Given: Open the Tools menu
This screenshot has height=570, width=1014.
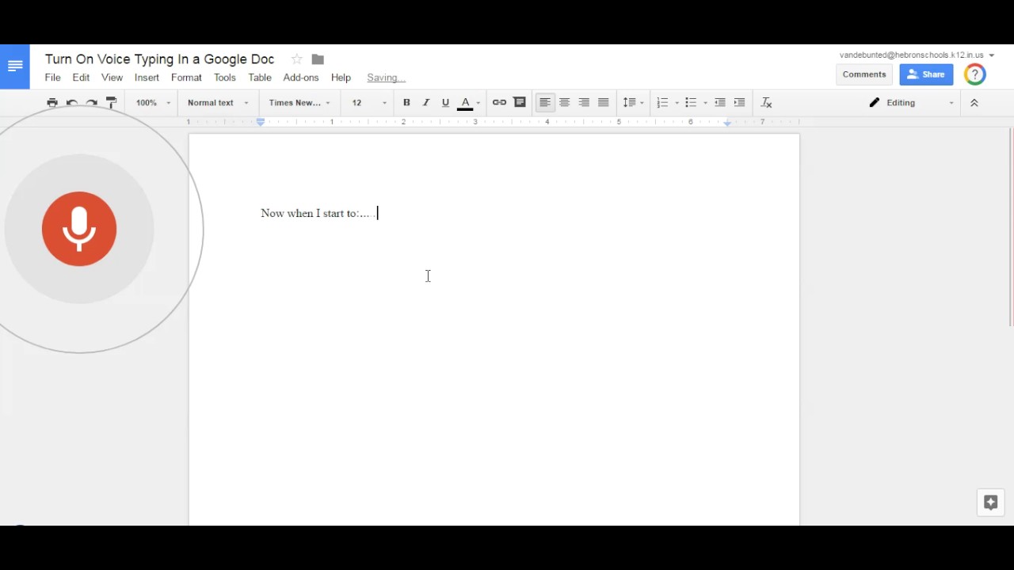Looking at the screenshot, I should pos(224,78).
